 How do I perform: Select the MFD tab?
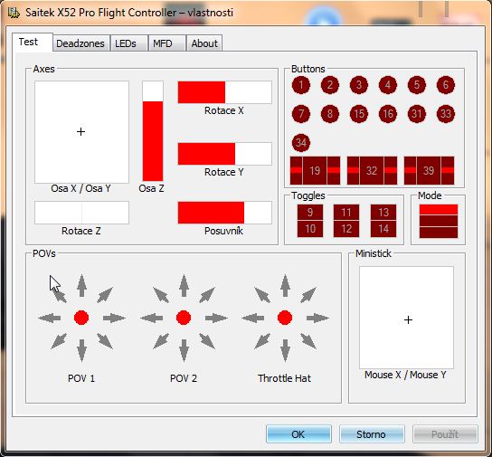(166, 43)
